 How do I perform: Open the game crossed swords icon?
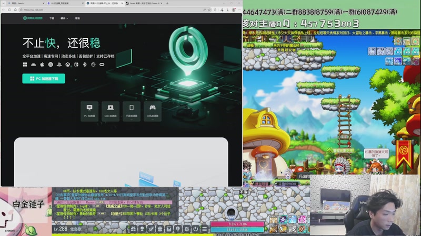coord(151,229)
